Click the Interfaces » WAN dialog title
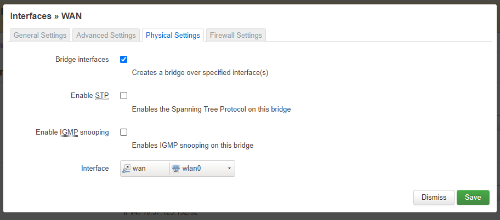The width and height of the screenshot is (500, 220). (46, 16)
